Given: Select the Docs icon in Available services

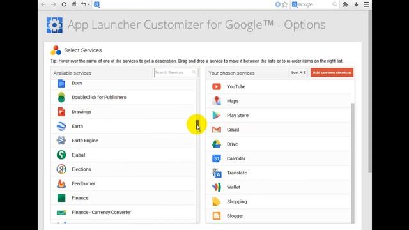Looking at the screenshot, I should click(x=61, y=83).
